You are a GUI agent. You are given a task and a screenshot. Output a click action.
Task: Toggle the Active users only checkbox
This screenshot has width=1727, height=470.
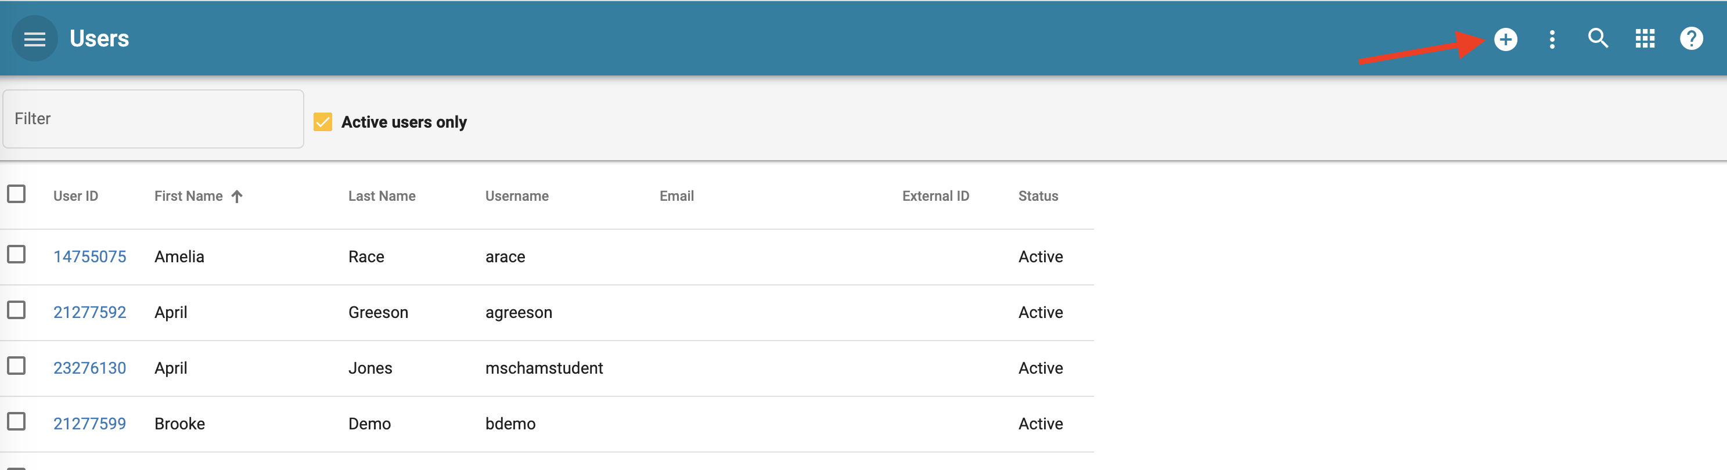pos(322,122)
